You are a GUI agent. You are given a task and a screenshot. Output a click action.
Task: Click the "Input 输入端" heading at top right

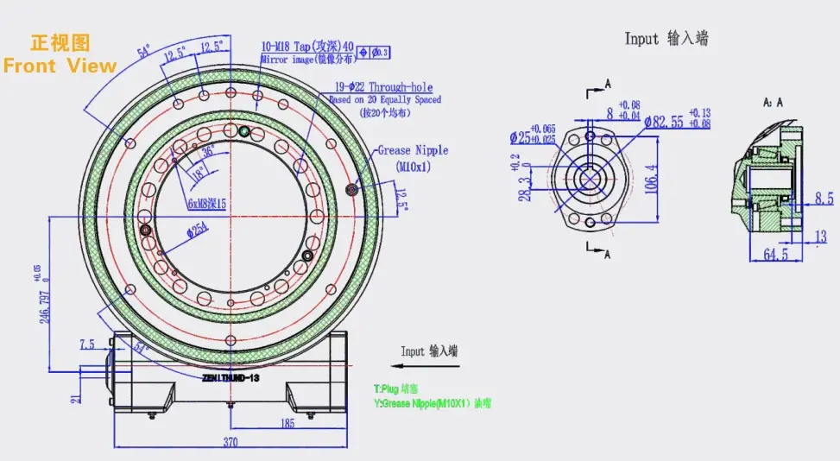[x=666, y=39]
